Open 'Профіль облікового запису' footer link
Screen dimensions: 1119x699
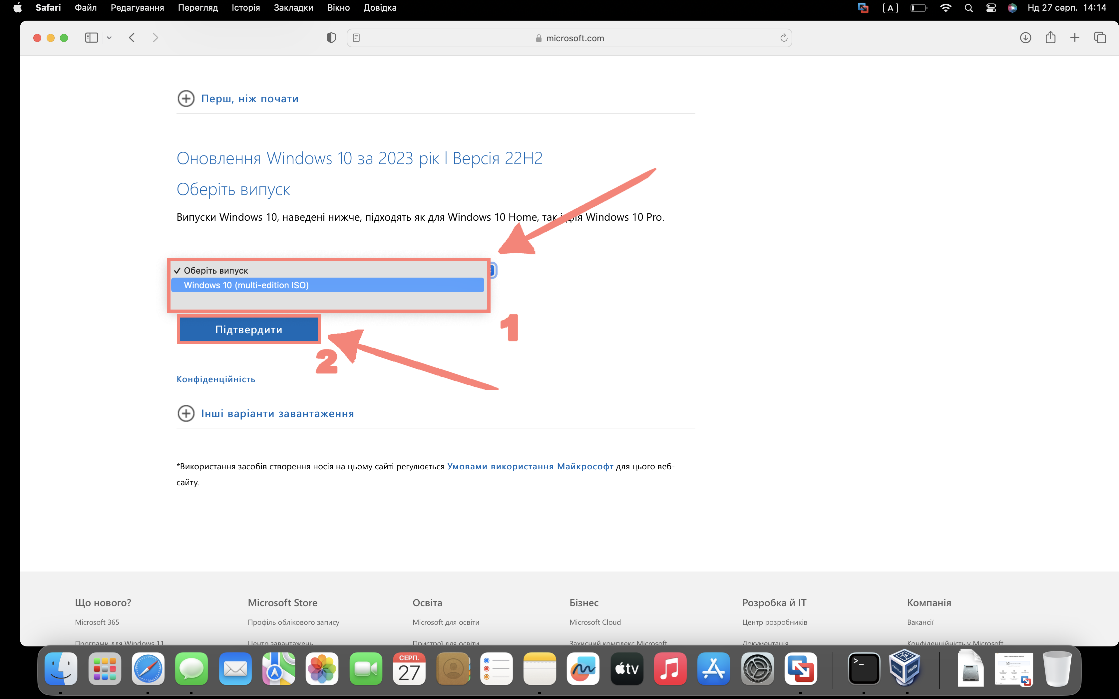coord(294,622)
